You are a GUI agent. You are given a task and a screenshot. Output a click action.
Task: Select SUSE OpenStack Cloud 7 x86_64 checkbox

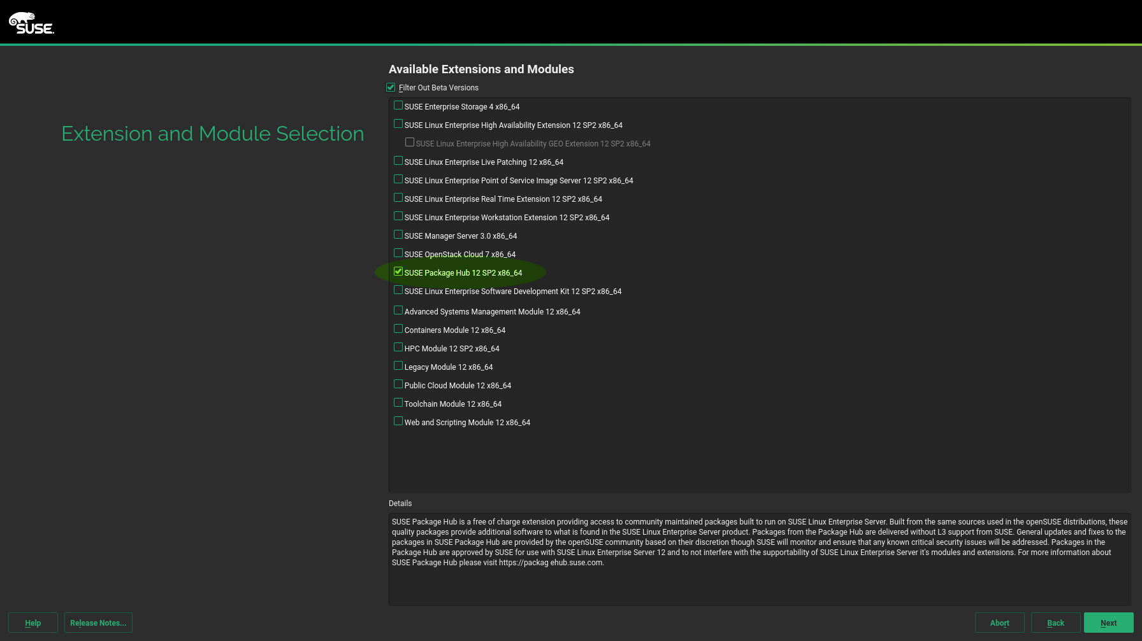[398, 253]
